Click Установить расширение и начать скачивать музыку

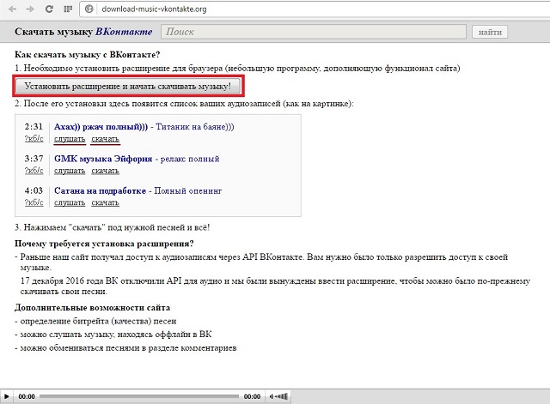point(128,86)
